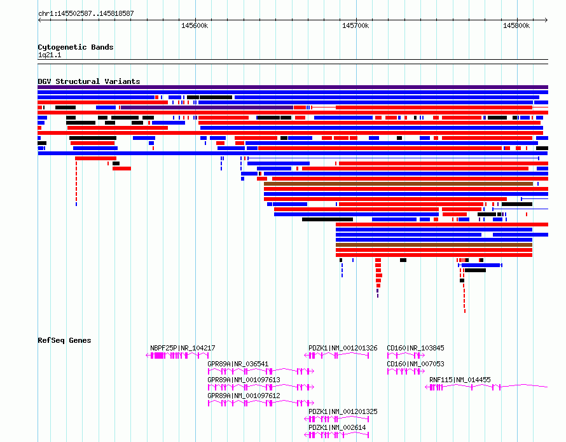The image size is (566, 442).
Task: Click the RNF115 transcript glyph
Action: [x=487, y=387]
